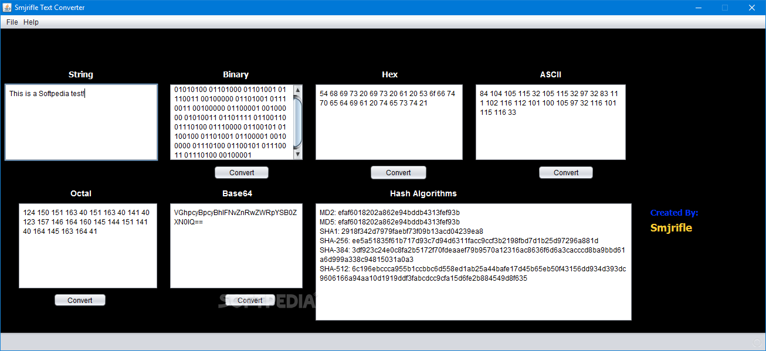
Task: Click the String heading label
Action: pos(81,74)
